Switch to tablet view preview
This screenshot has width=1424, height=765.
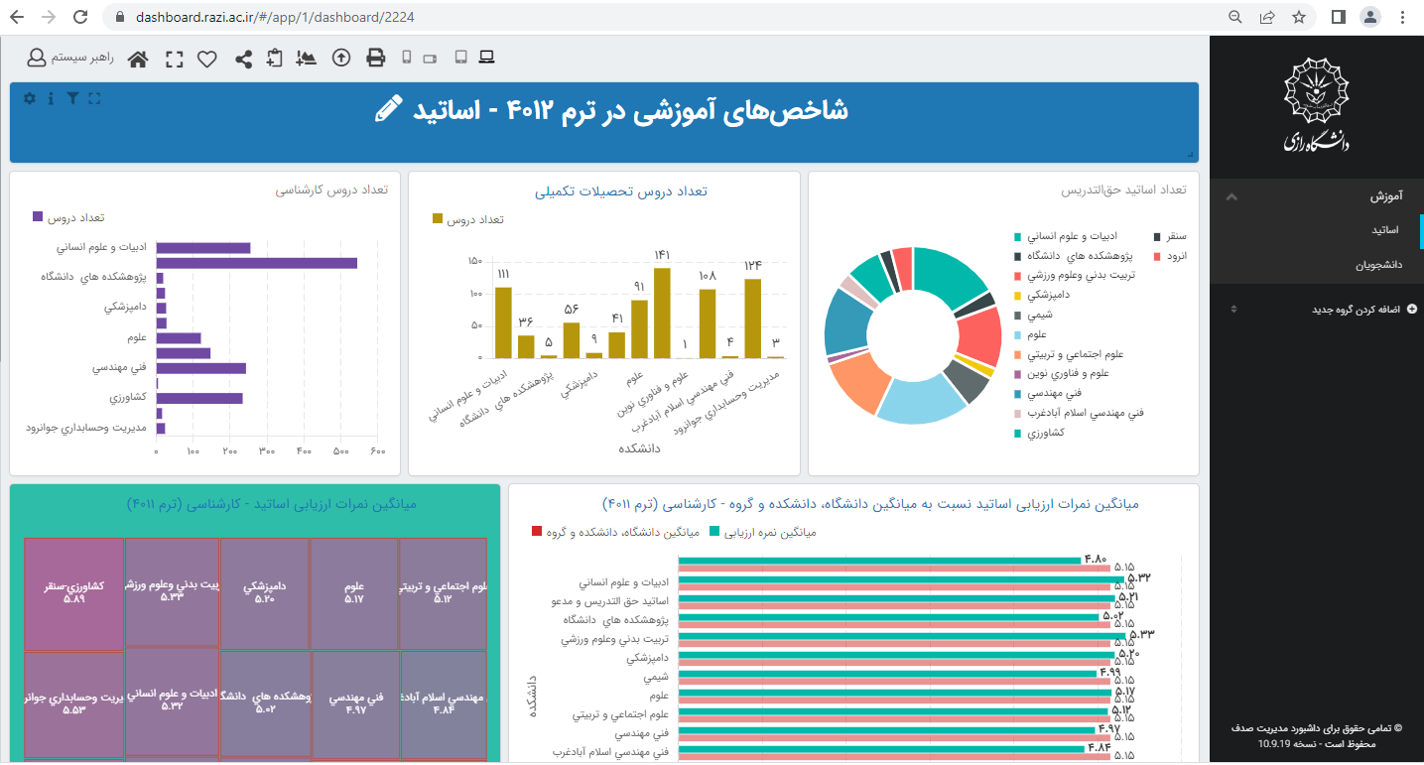[x=460, y=58]
